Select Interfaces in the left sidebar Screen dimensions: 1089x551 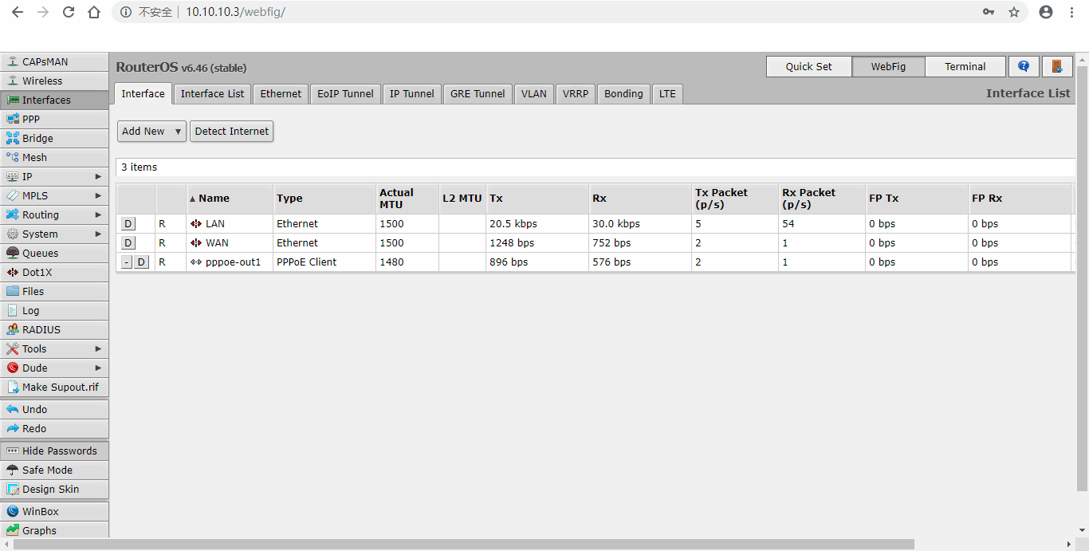click(x=54, y=100)
